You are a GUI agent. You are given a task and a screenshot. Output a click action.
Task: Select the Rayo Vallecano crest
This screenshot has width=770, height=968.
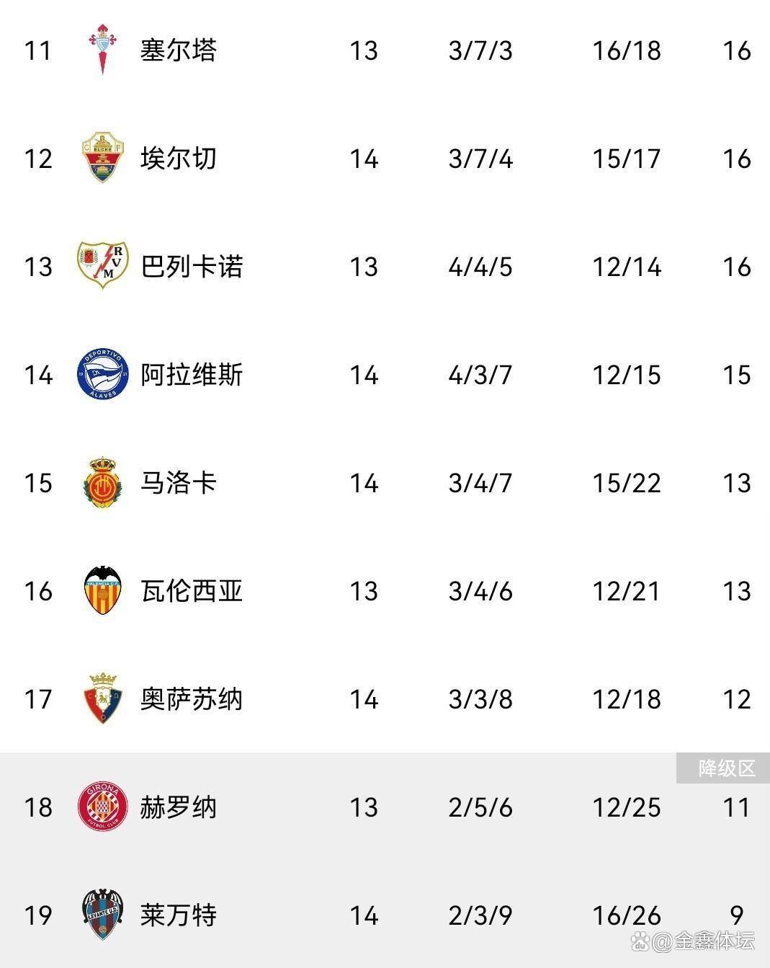(x=102, y=266)
